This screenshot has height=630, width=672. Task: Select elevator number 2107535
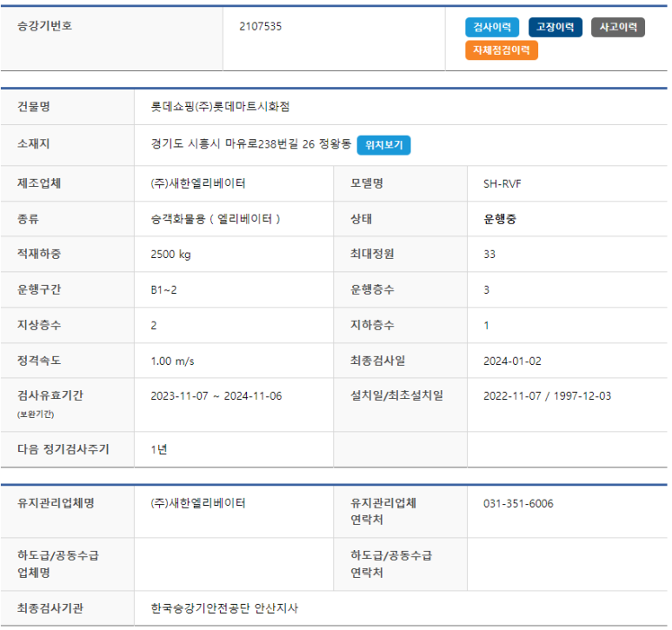pos(260,27)
